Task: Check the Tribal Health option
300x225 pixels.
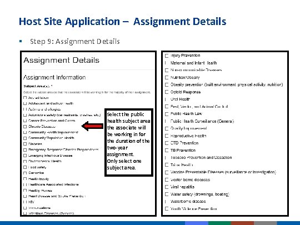Action: click(x=167, y=165)
